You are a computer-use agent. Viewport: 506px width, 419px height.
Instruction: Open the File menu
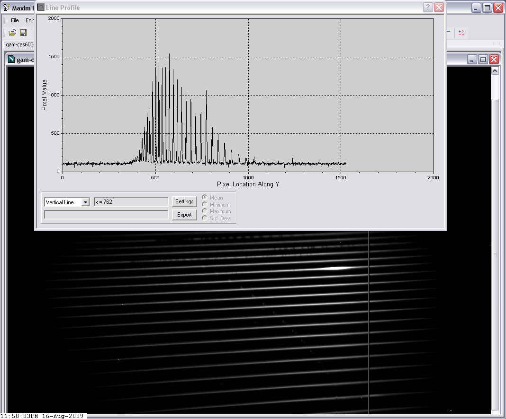(15, 20)
